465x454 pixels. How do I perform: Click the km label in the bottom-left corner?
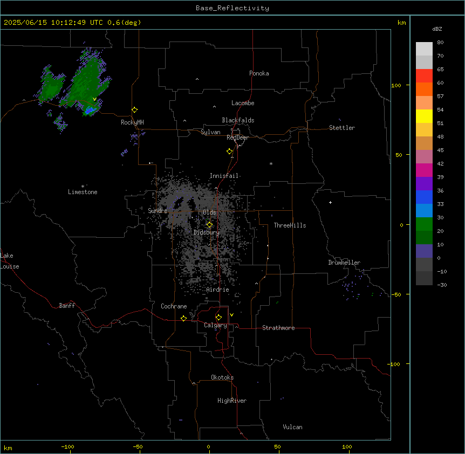[x=8, y=448]
